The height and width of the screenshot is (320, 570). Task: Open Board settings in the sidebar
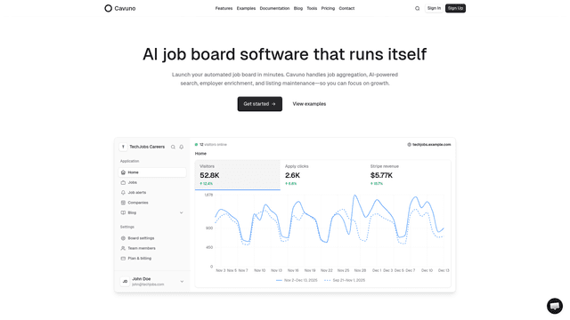152,238
